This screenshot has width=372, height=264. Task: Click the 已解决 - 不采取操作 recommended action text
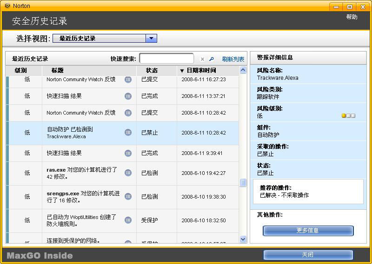pos(284,195)
